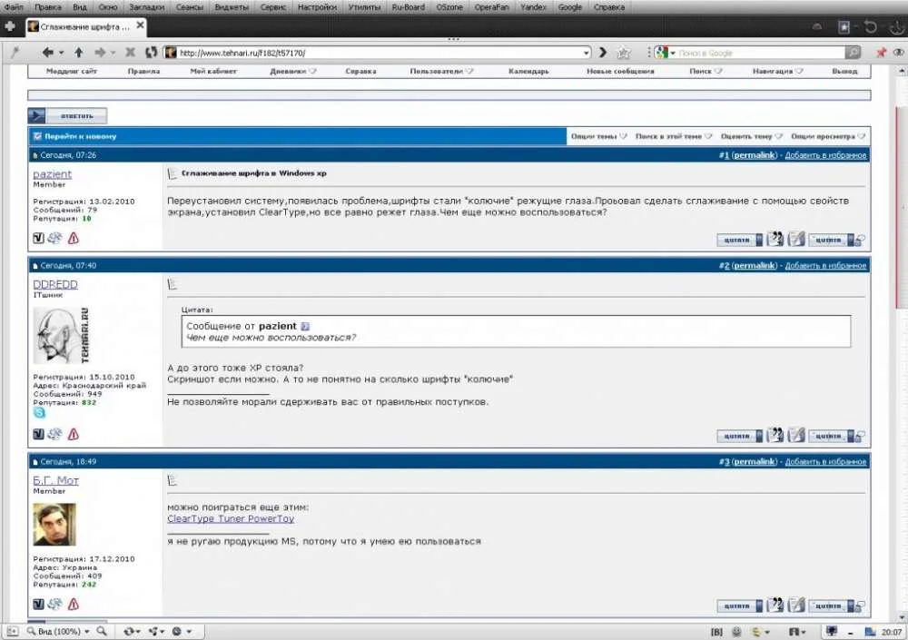Click the view-post arrow icon in the quote
The width and height of the screenshot is (908, 640).
[x=305, y=327]
